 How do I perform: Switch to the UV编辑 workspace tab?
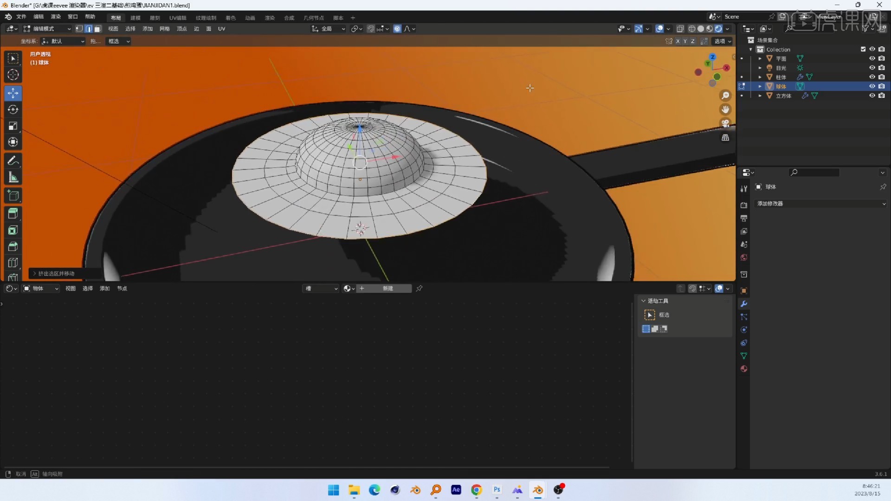pyautogui.click(x=178, y=18)
